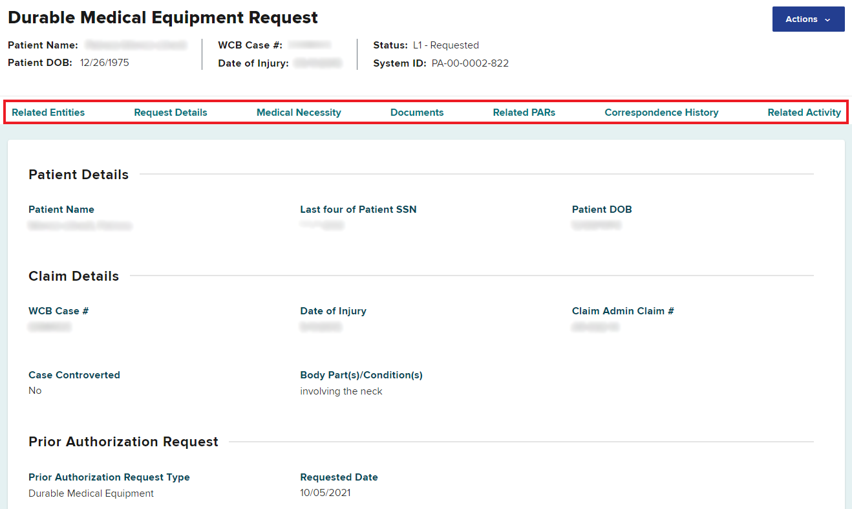Click the status value L1 - Requested

pos(446,45)
